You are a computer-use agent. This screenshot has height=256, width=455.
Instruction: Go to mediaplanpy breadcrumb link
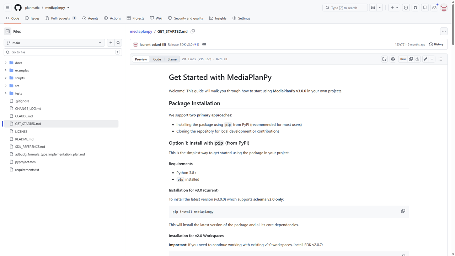point(141,31)
